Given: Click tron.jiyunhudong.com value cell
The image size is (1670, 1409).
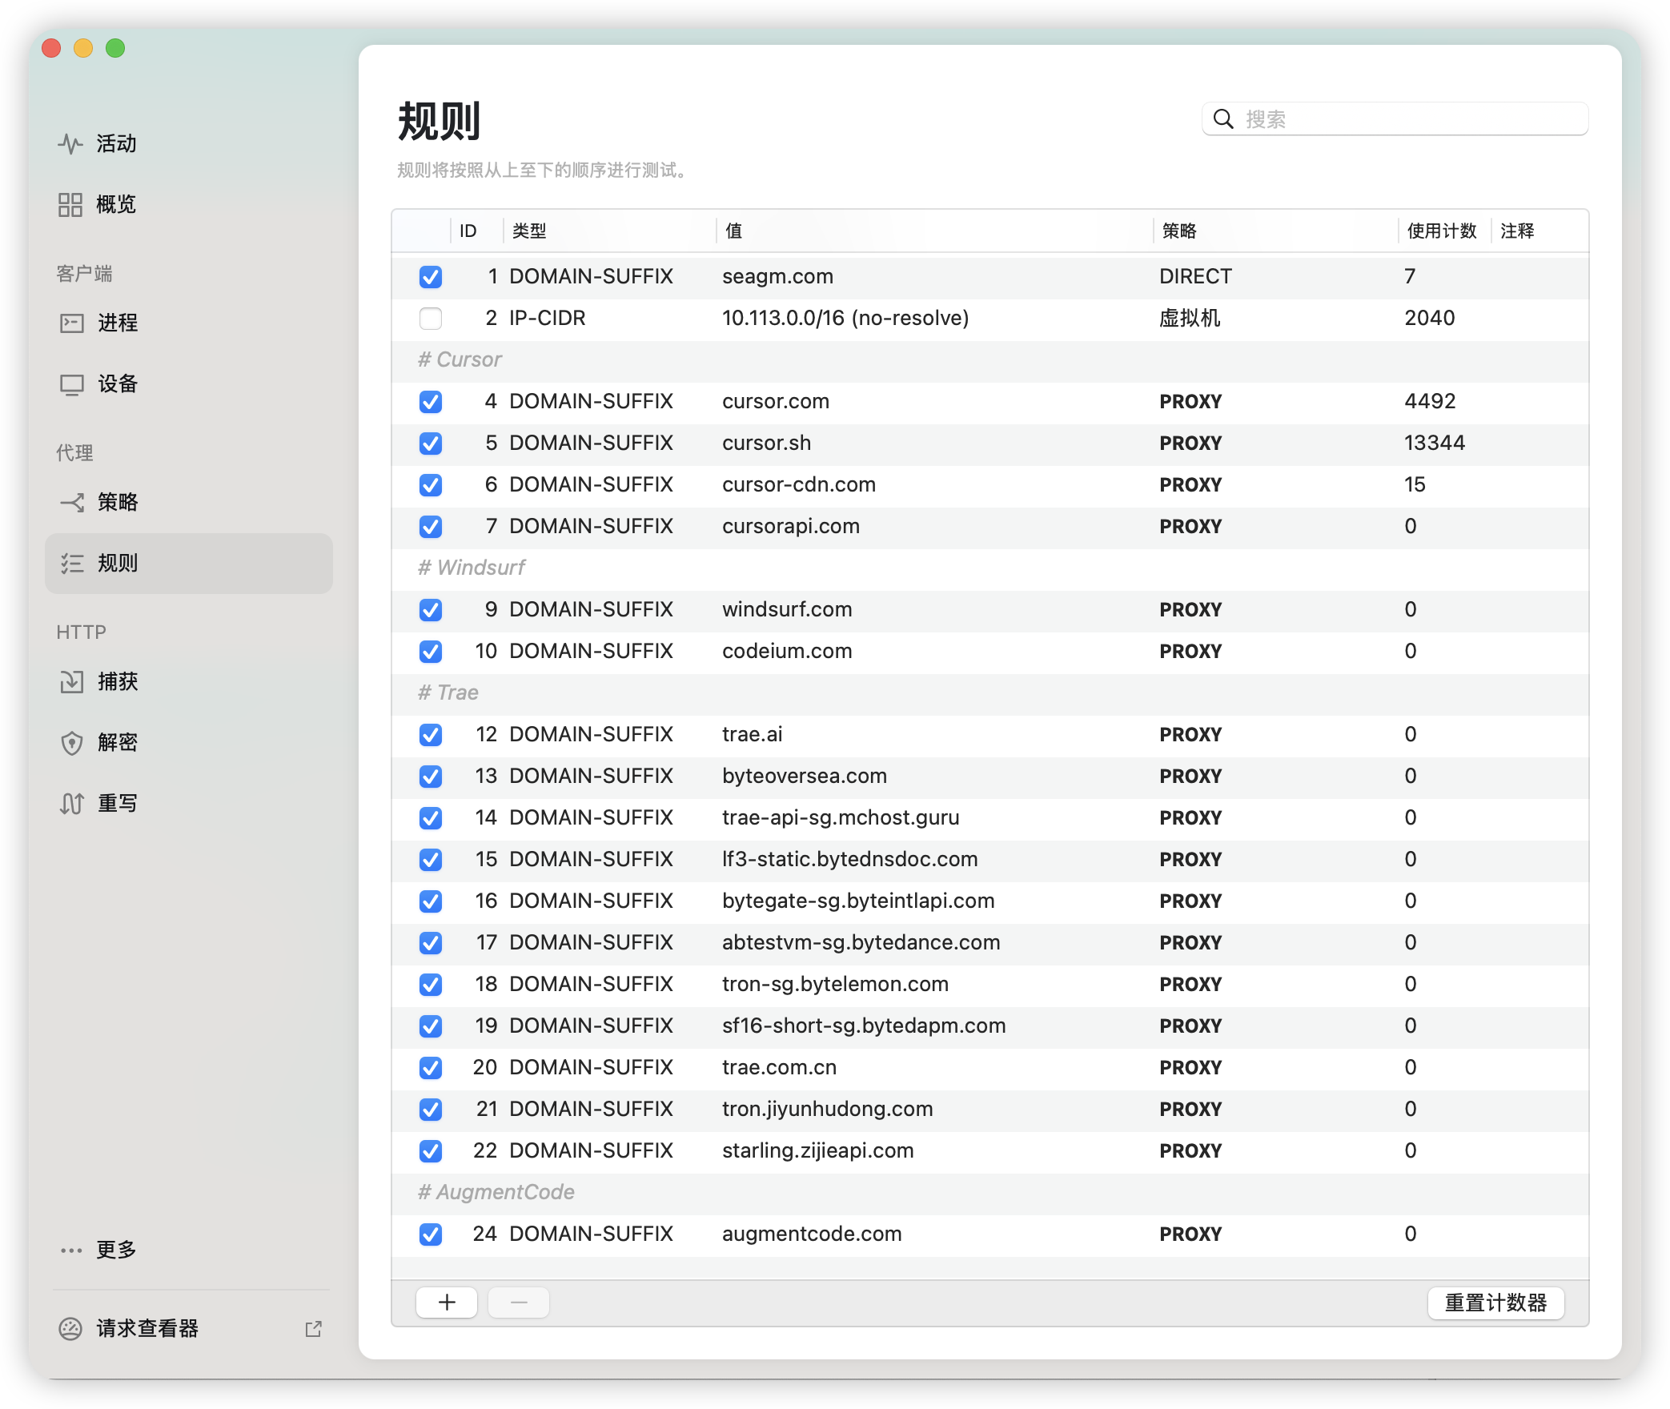Looking at the screenshot, I should click(828, 1110).
